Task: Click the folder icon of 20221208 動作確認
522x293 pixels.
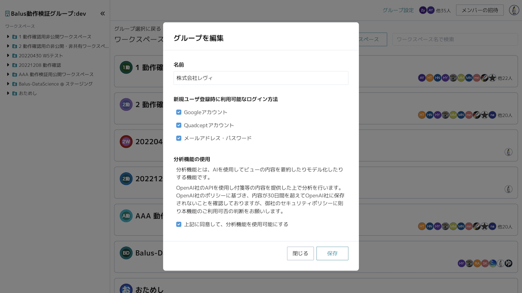Action: click(x=15, y=65)
